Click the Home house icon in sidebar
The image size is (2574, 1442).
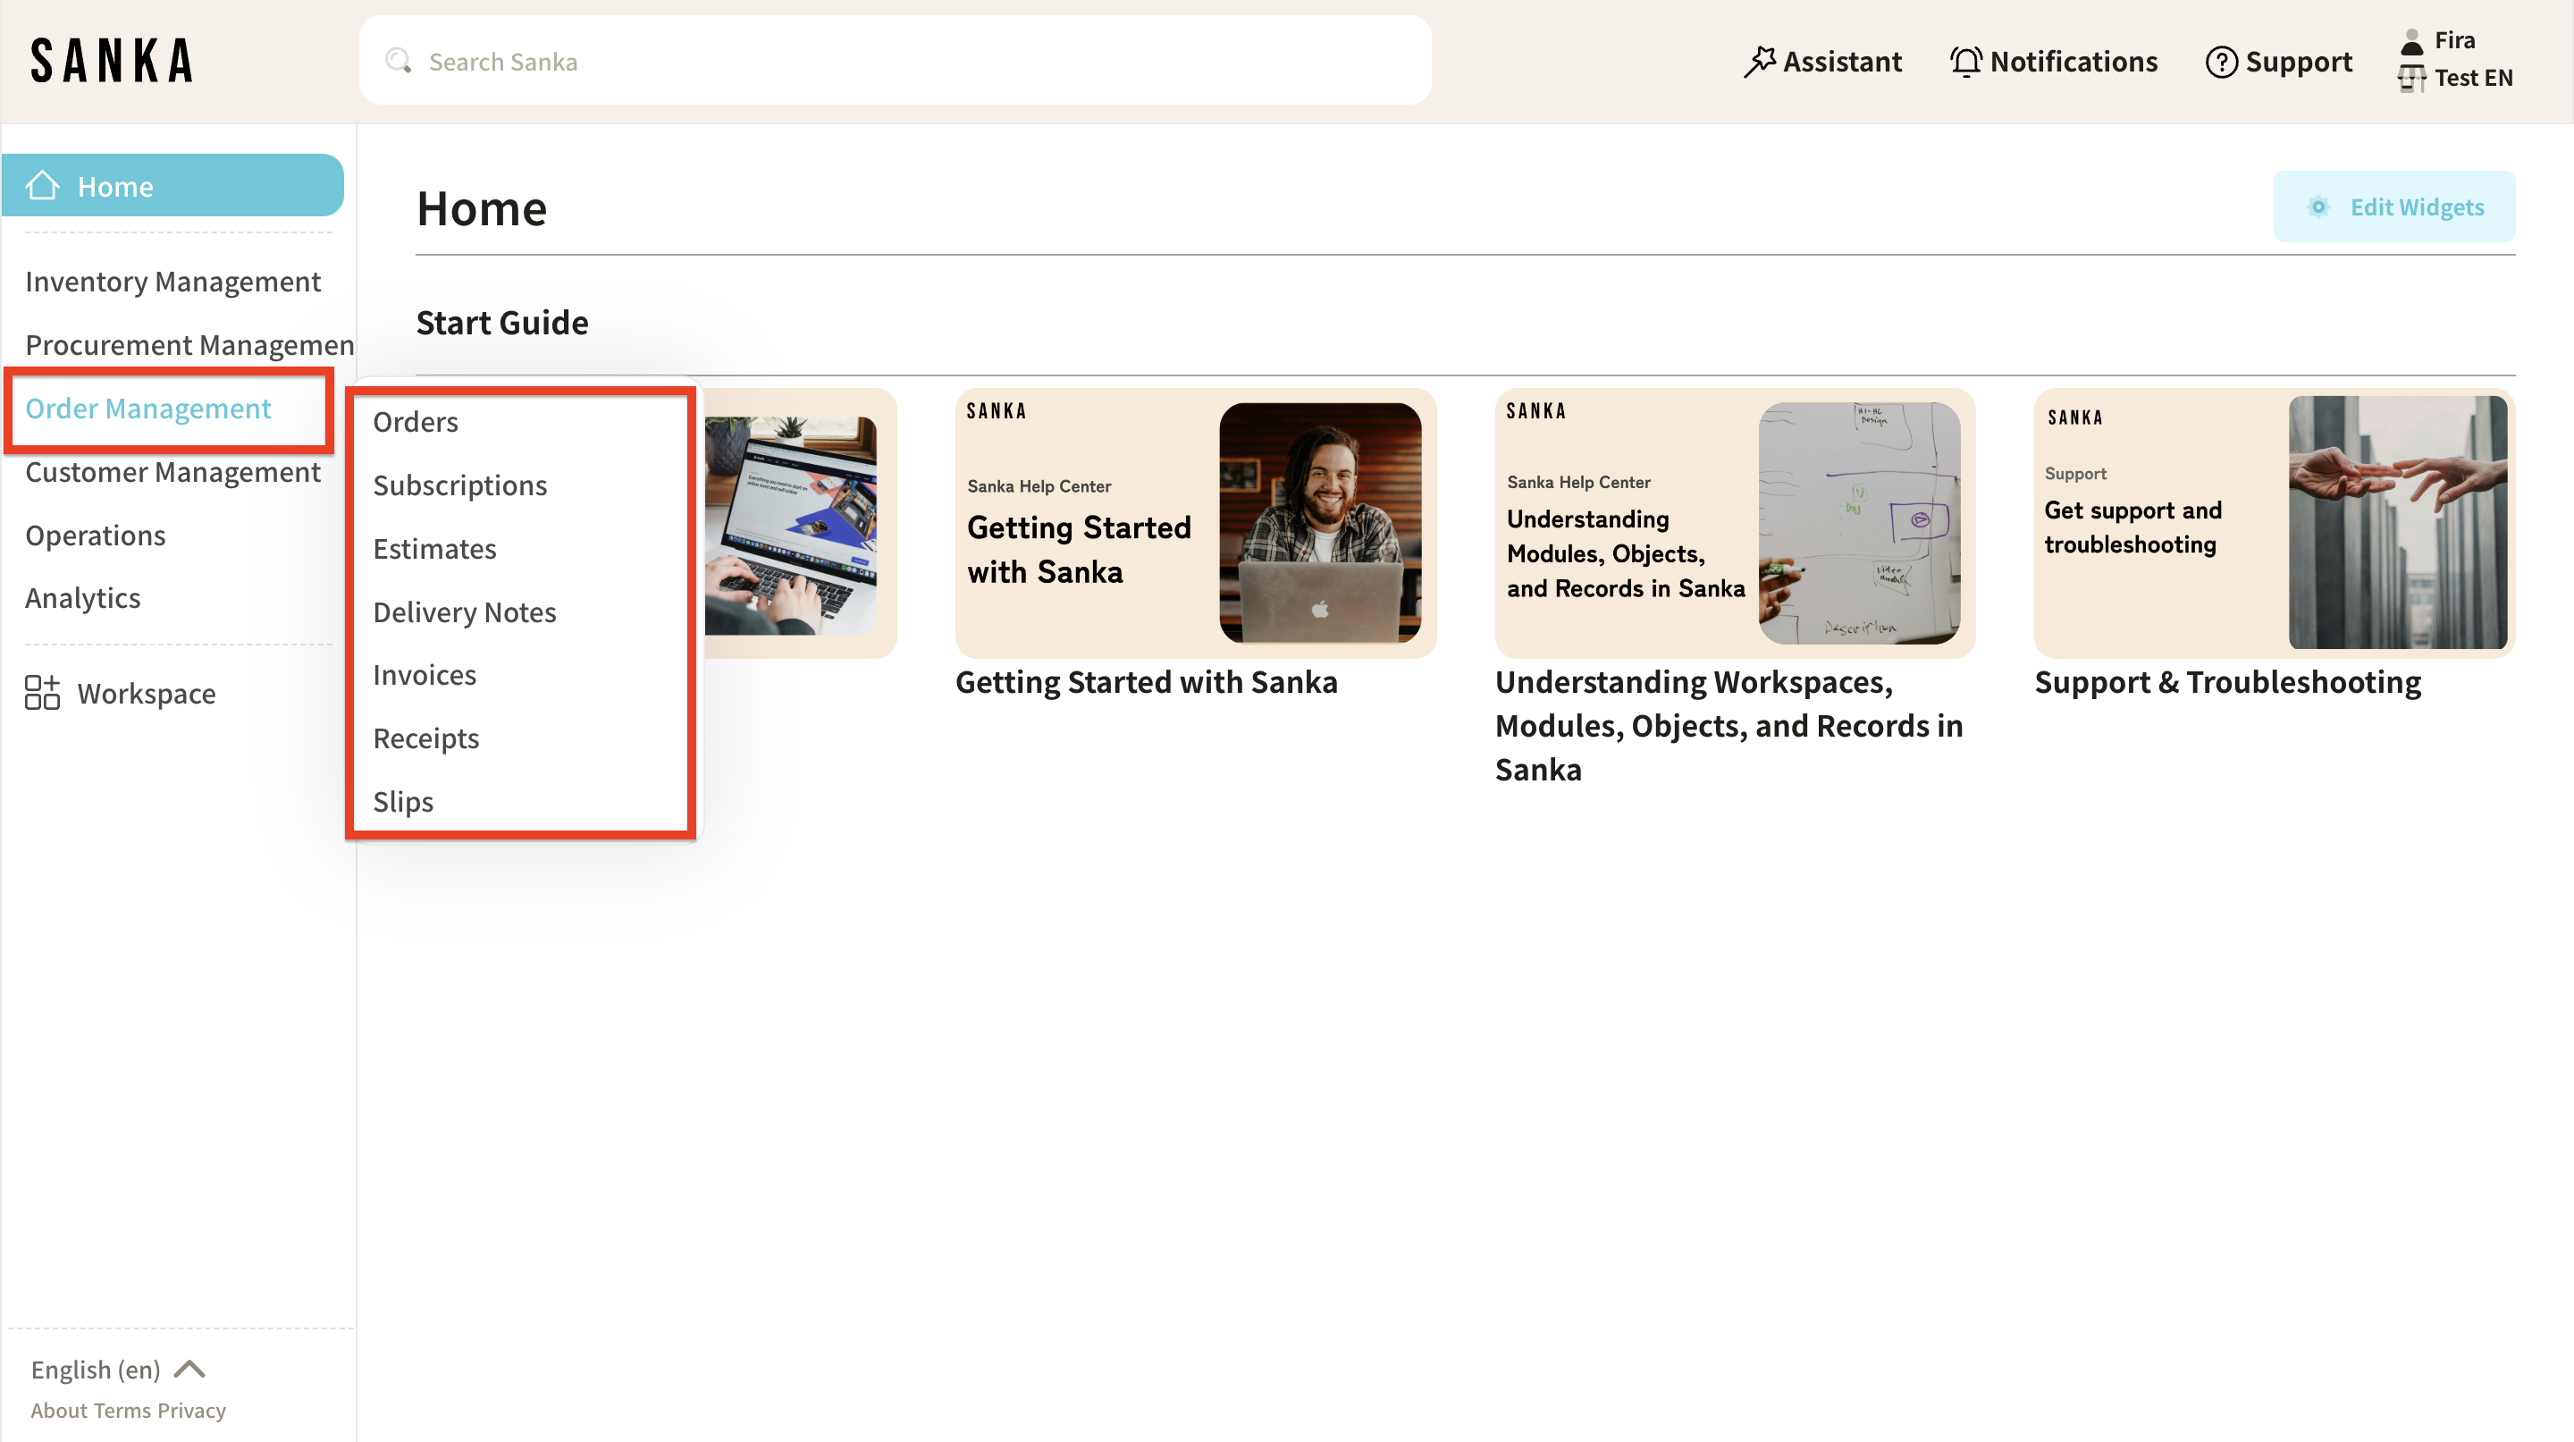(x=42, y=186)
